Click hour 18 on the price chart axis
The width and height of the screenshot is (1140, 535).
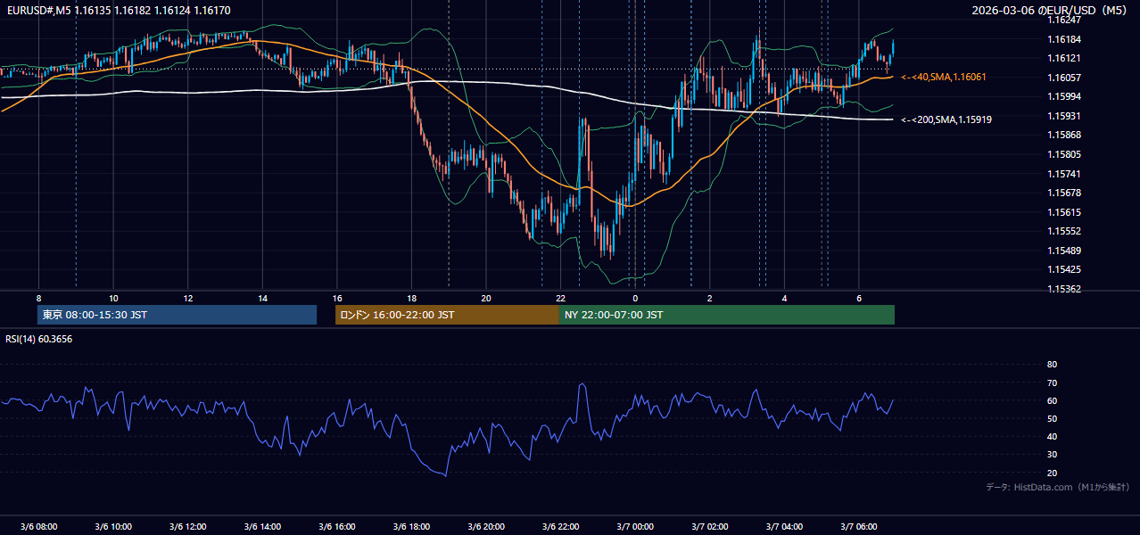[x=411, y=298]
